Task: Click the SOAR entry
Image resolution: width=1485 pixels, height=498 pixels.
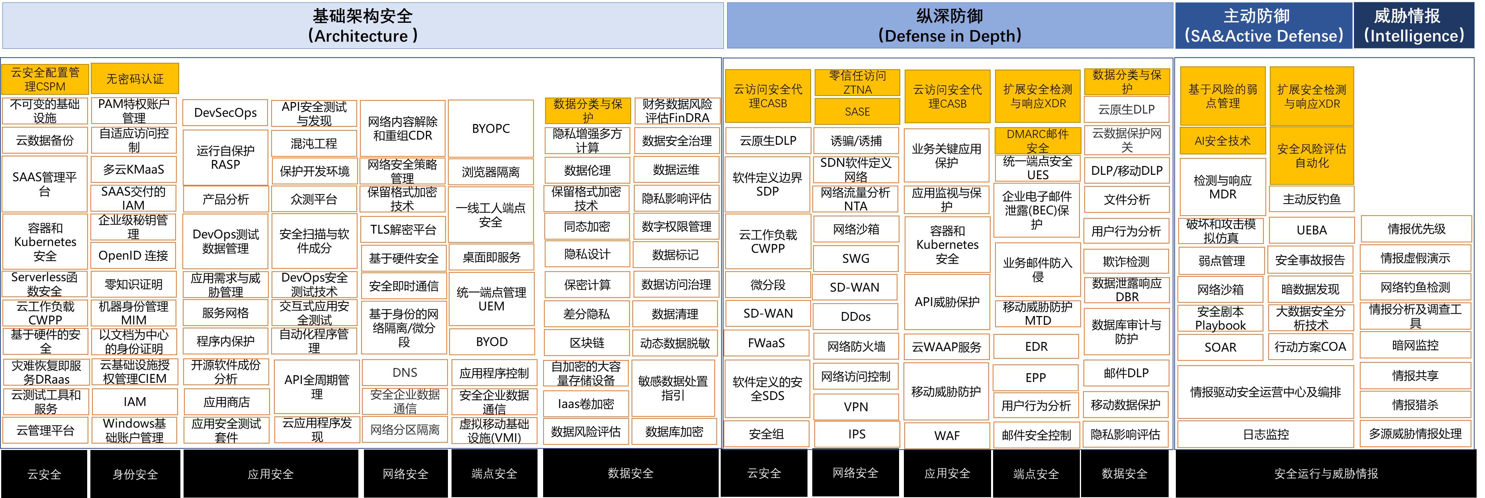Action: click(x=1221, y=347)
